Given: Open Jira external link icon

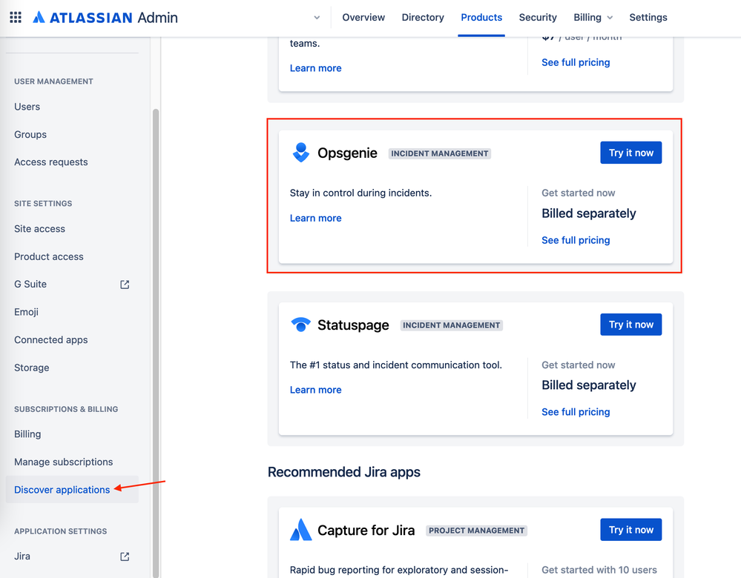Looking at the screenshot, I should pos(125,557).
